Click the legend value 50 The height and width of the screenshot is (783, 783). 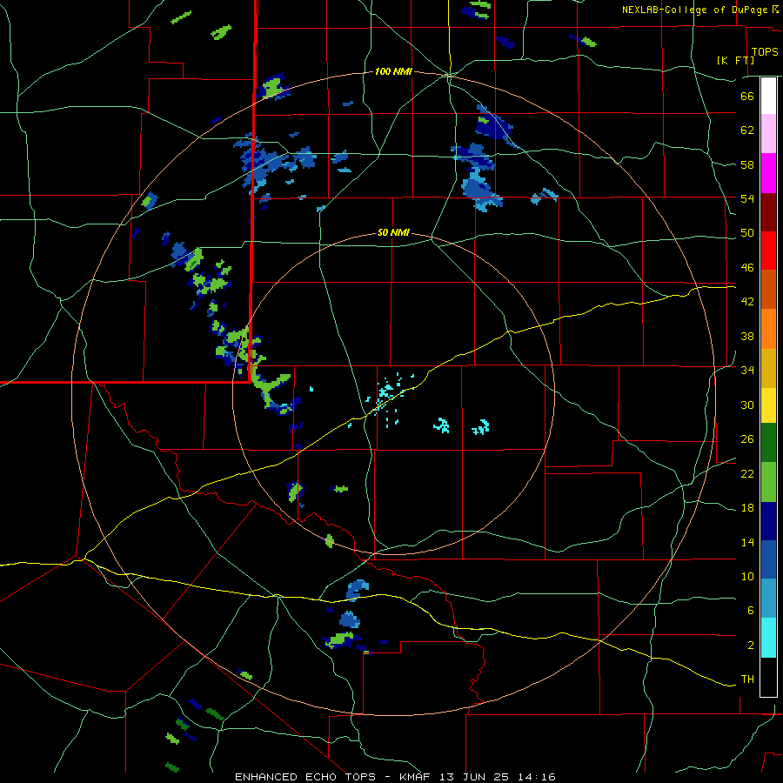click(747, 233)
